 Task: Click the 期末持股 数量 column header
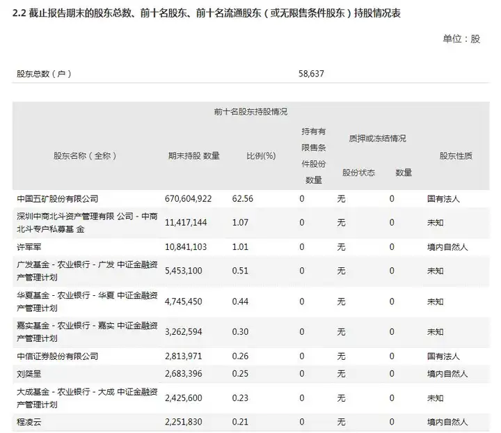tap(194, 156)
